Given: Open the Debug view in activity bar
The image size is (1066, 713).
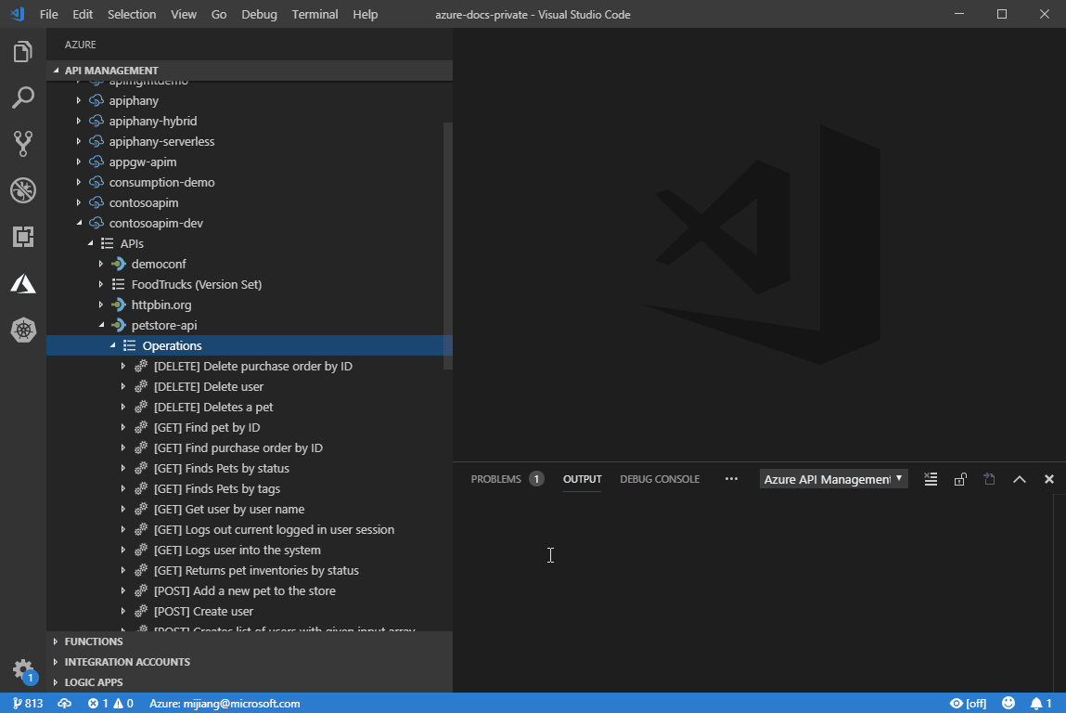Looking at the screenshot, I should (23, 190).
